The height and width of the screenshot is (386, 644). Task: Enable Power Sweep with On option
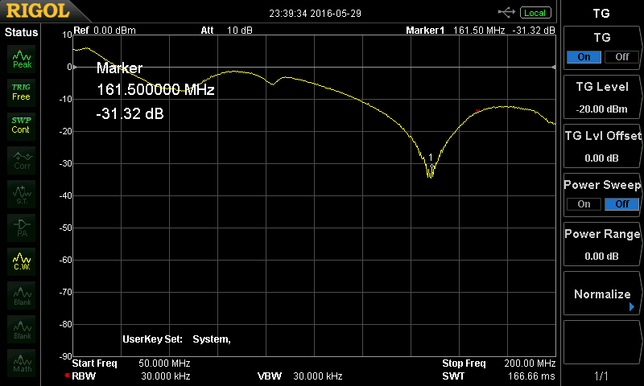pyautogui.click(x=584, y=204)
